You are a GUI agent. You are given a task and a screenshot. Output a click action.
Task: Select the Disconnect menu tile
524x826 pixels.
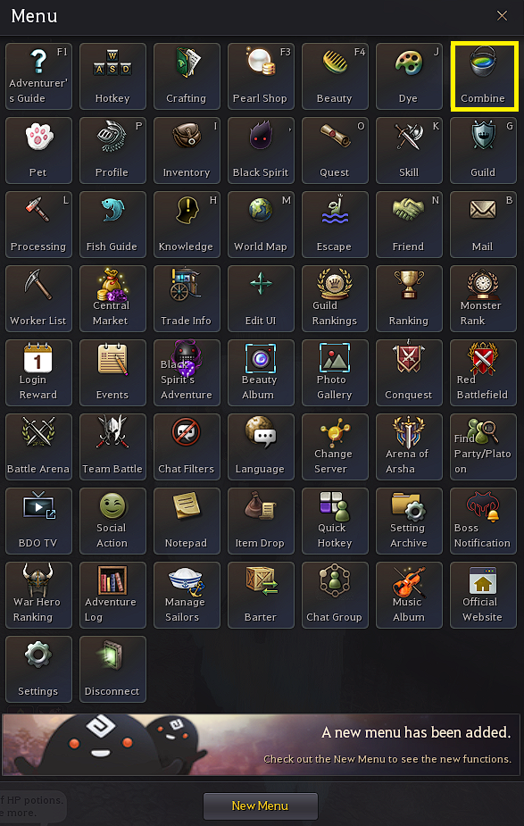click(x=112, y=669)
